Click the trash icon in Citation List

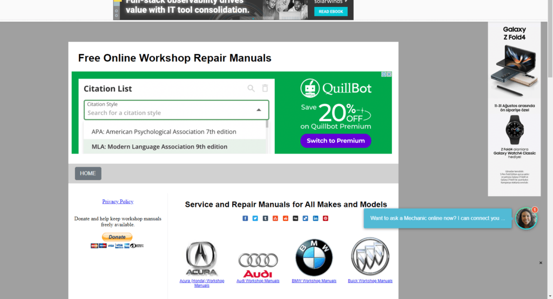click(265, 88)
